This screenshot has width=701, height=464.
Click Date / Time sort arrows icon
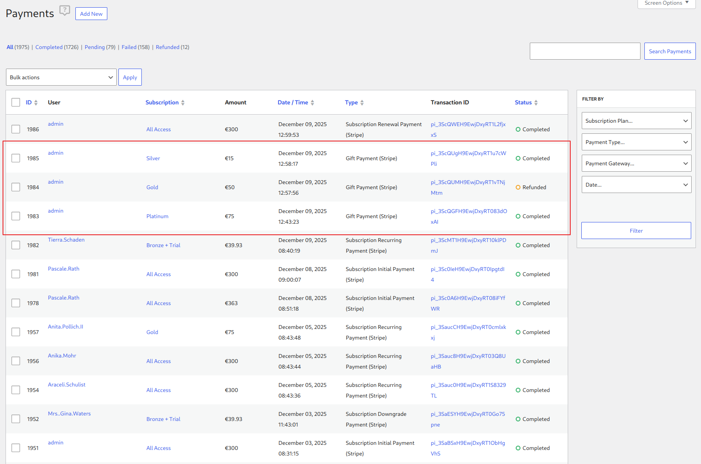[312, 103]
